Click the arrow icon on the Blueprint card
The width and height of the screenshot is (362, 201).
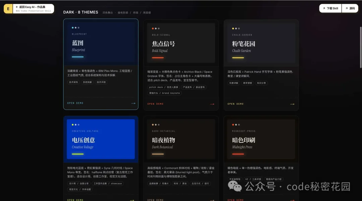[133, 103]
